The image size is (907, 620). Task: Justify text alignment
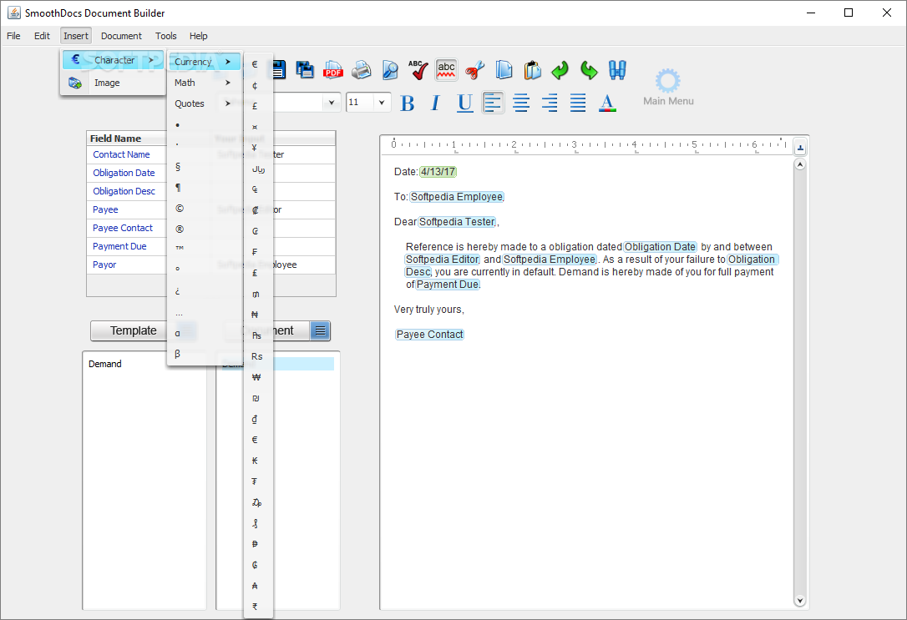click(578, 103)
